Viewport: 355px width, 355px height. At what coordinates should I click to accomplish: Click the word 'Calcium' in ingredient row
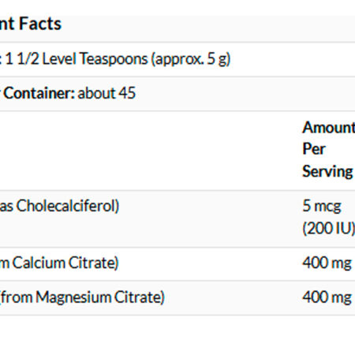click(x=39, y=263)
